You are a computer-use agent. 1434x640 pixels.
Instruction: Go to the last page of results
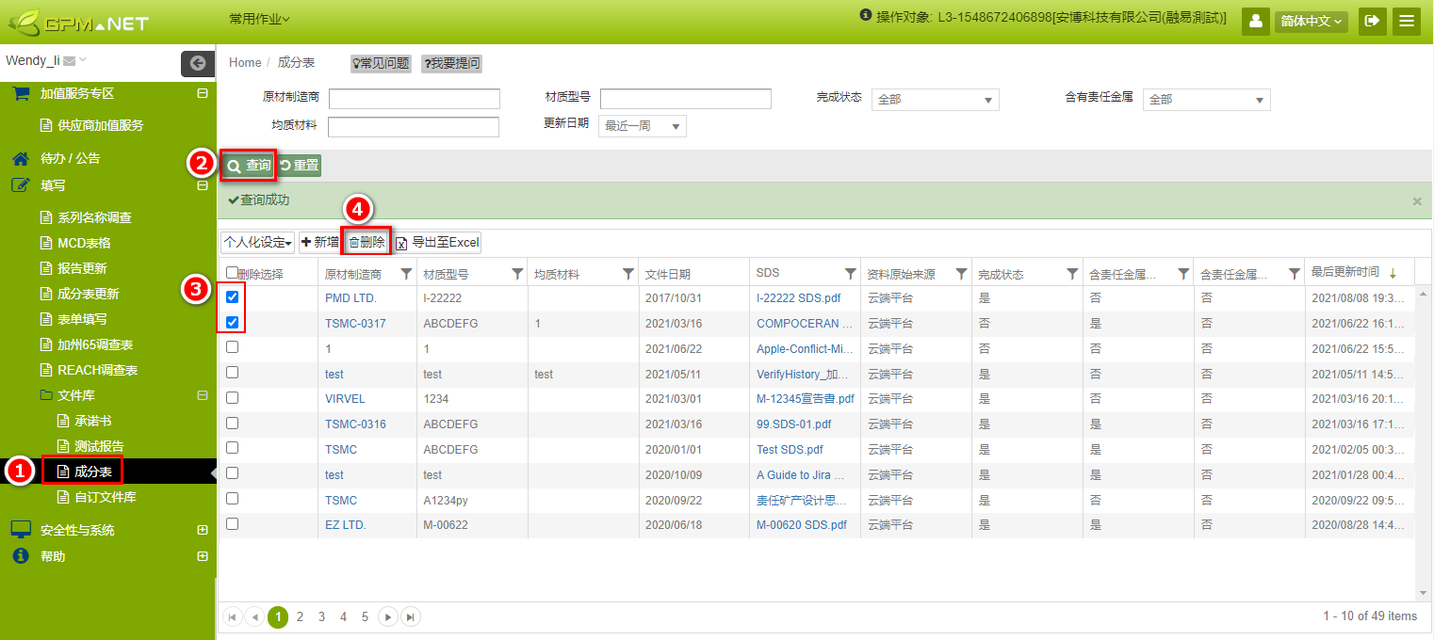pyautogui.click(x=411, y=616)
